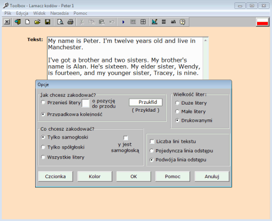Click the greyed box icon after play arrow
Image resolution: width=272 pixels, height=221 pixels.
(133, 22)
